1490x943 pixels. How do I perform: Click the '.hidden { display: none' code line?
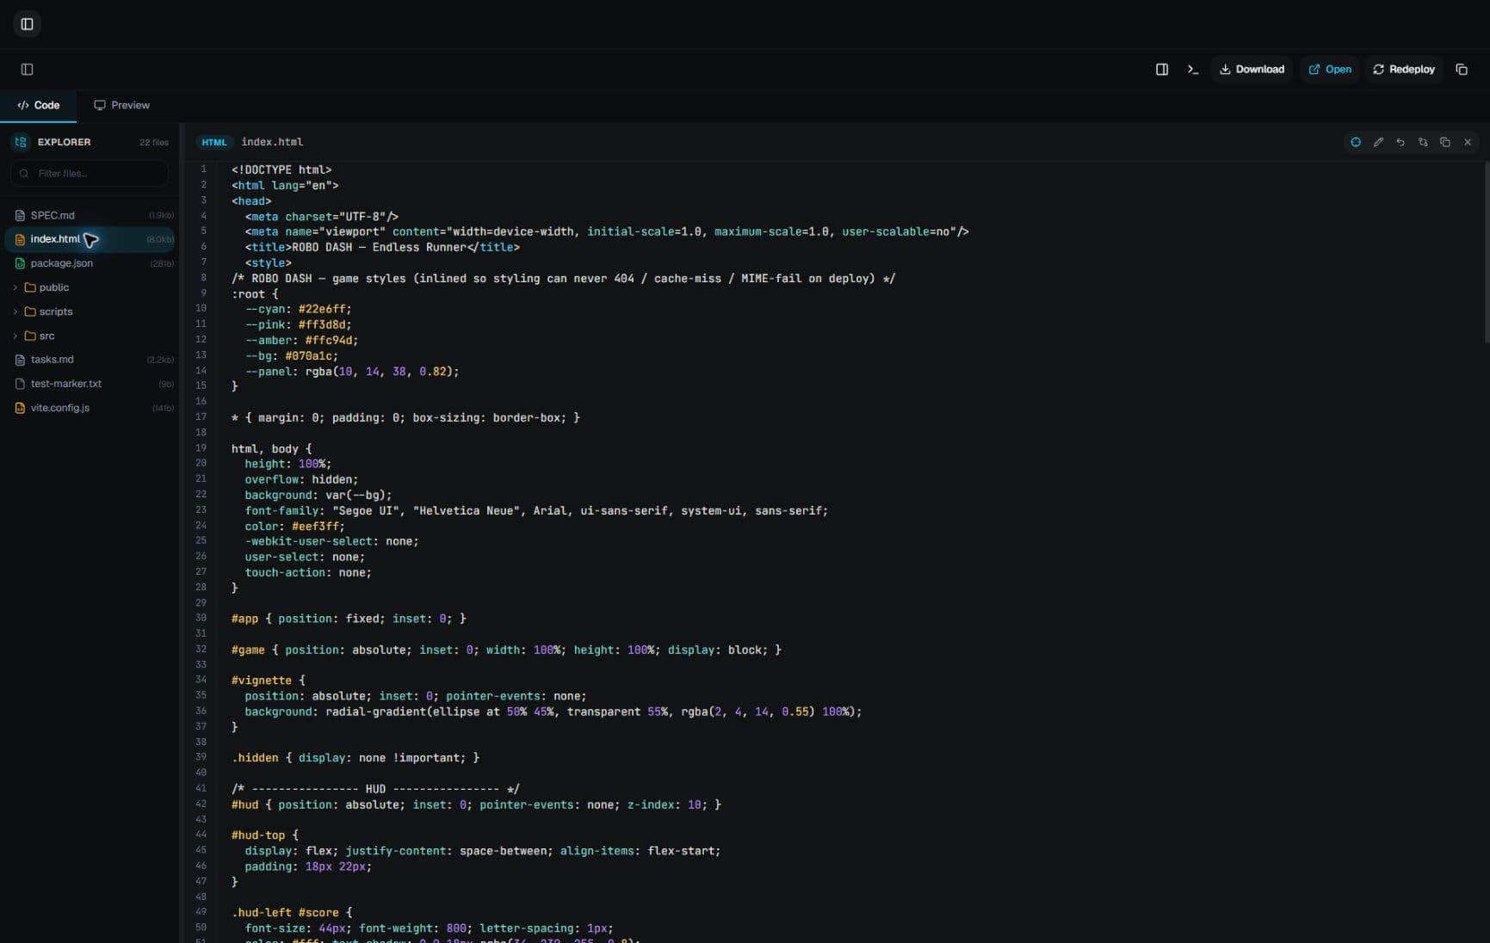pyautogui.click(x=355, y=757)
